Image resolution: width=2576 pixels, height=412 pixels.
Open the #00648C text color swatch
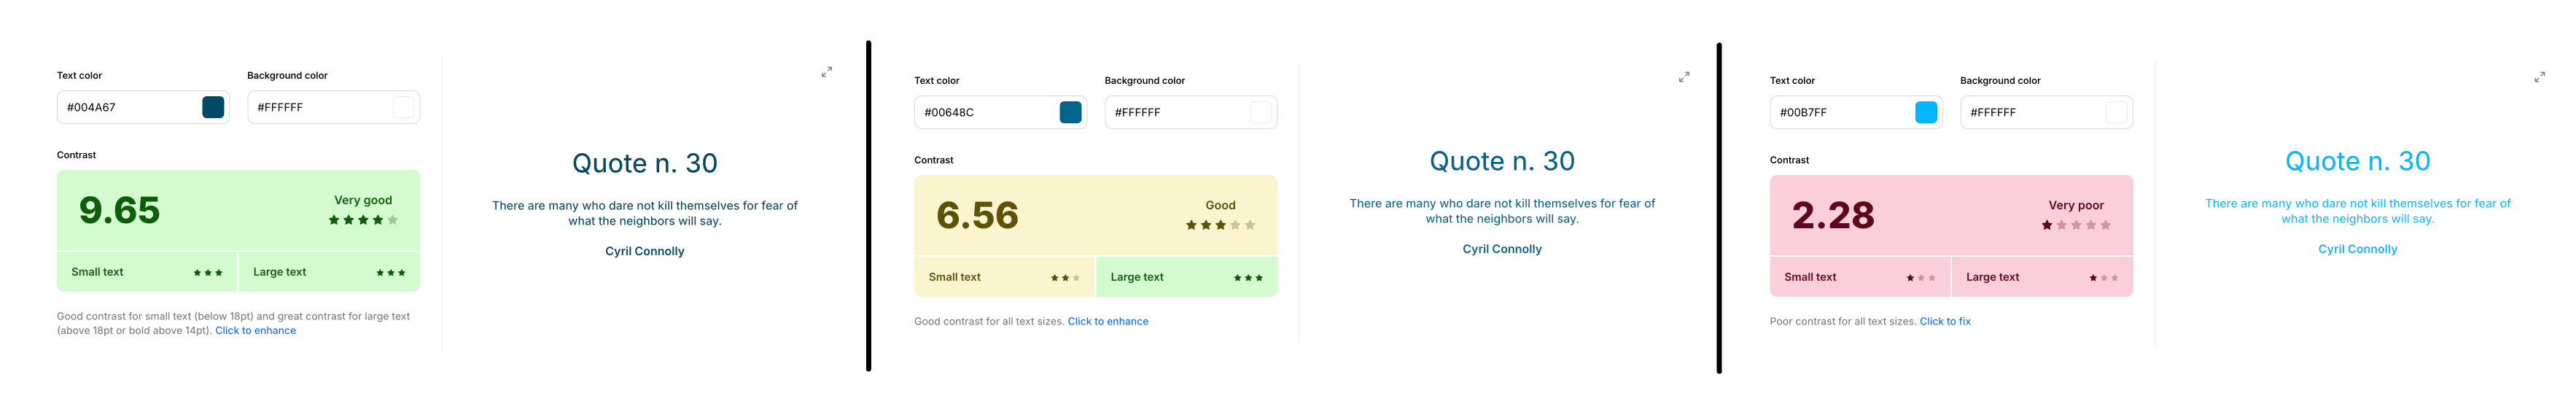tap(1070, 113)
